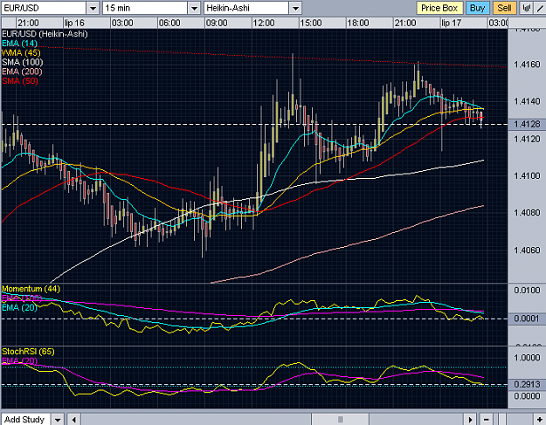This screenshot has height=425, width=546.
Task: Click the 1.4140 price axis label
Action: pos(527,101)
